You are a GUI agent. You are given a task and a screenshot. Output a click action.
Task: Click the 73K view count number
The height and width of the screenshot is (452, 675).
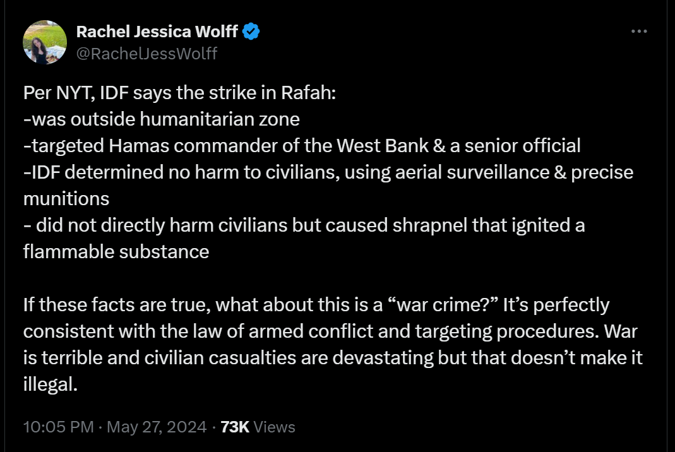click(235, 427)
